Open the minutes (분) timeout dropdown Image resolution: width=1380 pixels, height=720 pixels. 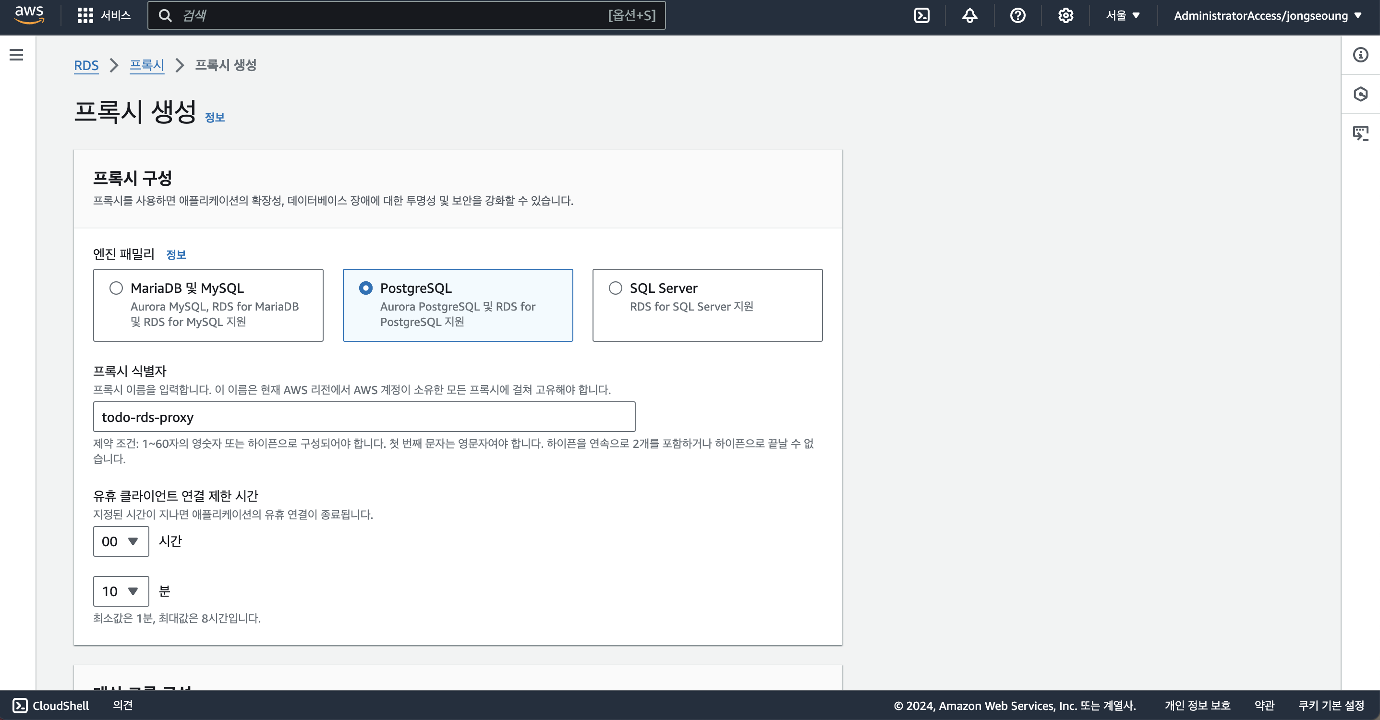click(121, 591)
